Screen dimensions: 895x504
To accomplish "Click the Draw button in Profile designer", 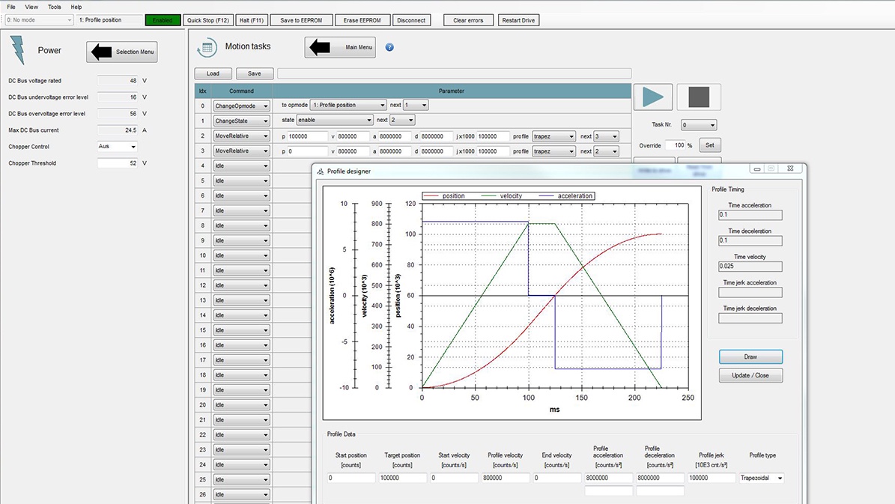I will (750, 356).
